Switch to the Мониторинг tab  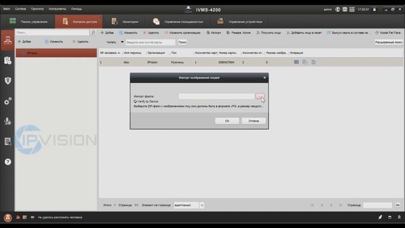[125, 22]
